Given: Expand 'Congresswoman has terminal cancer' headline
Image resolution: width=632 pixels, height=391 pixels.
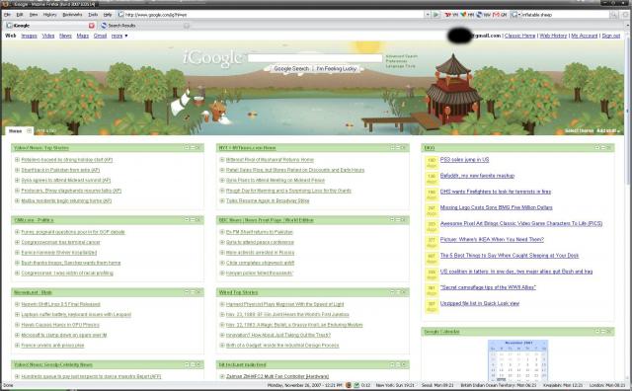Looking at the screenshot, I should coord(17,242).
